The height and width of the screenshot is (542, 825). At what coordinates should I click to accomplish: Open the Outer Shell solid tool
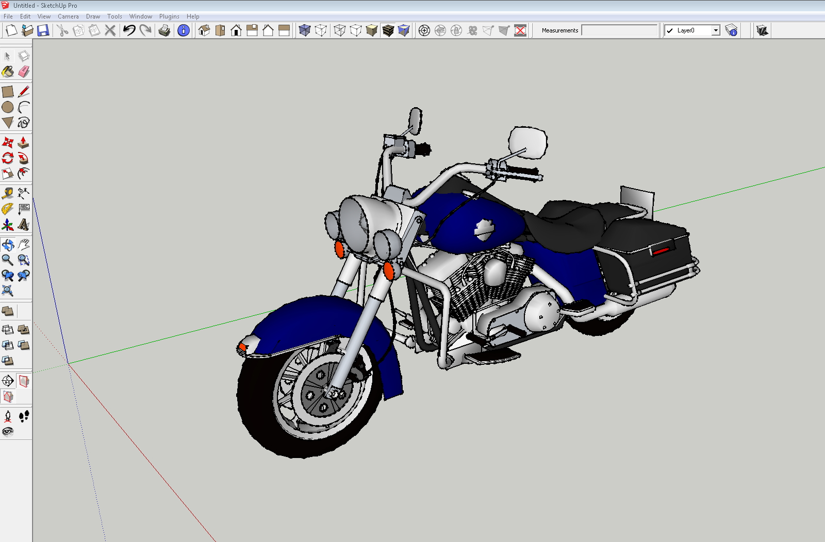click(8, 311)
